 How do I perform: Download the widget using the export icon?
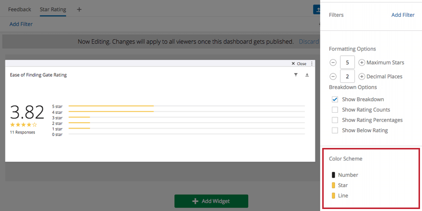tap(307, 75)
